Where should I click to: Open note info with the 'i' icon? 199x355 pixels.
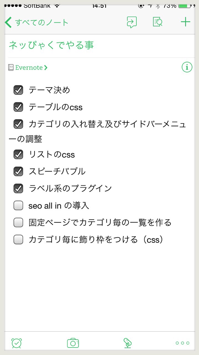187,67
